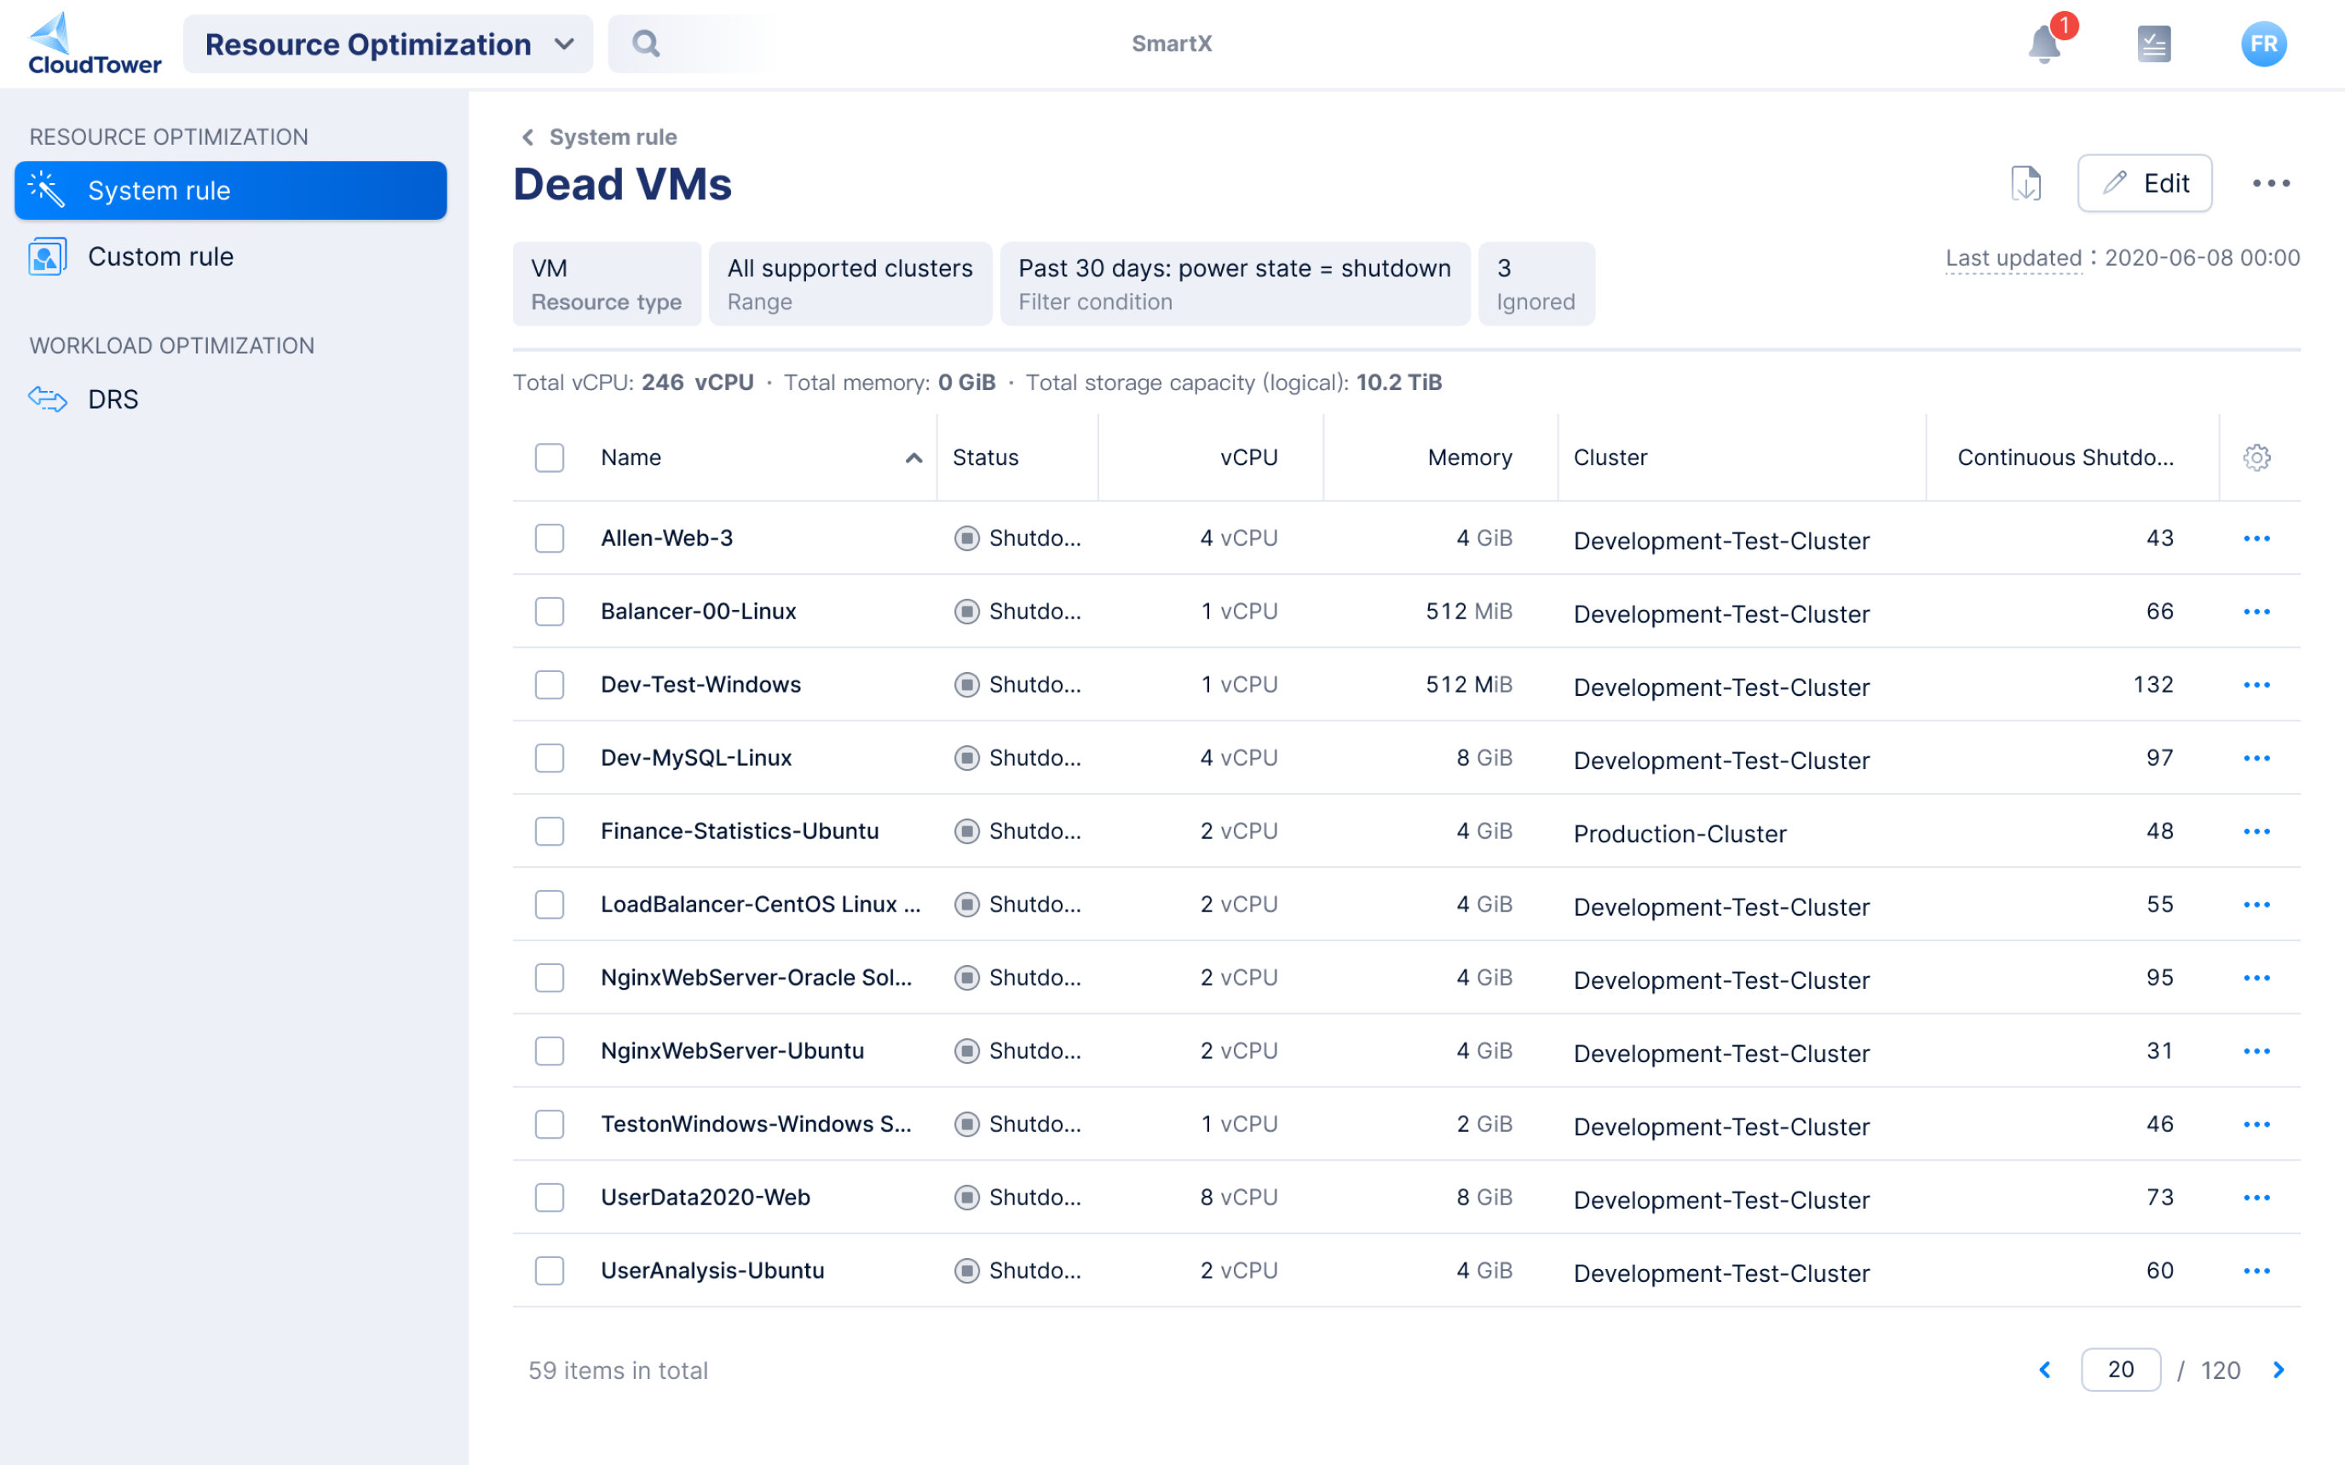This screenshot has height=1465, width=2345.
Task: Open the task list icon in header
Action: click(x=2153, y=43)
